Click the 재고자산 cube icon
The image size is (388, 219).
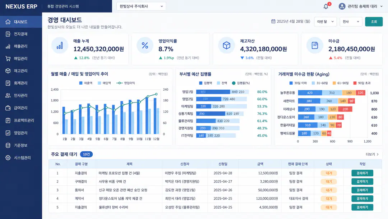click(x=226, y=46)
